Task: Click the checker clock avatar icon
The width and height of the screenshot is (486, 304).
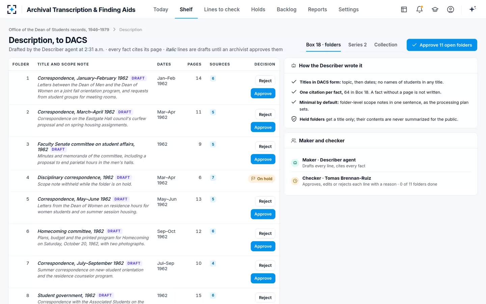Action: pos(295,181)
